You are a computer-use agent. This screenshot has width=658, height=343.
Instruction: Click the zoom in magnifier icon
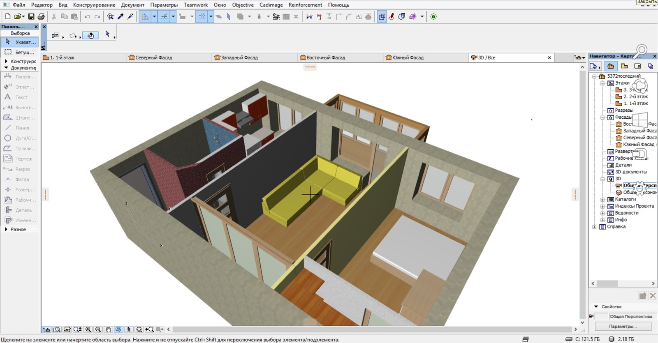pyautogui.click(x=88, y=329)
